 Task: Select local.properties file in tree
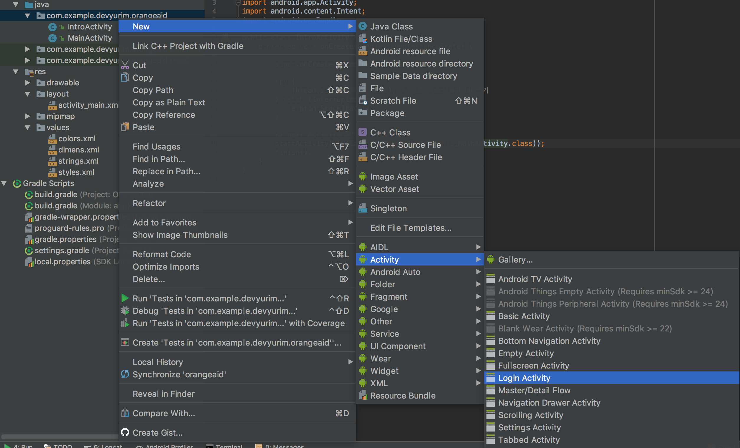(63, 262)
